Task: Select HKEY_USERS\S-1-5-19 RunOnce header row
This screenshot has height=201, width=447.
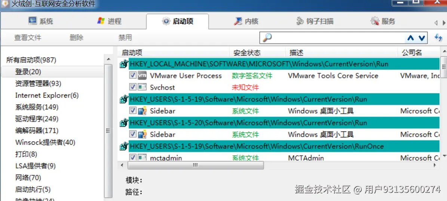Action: pos(284,146)
